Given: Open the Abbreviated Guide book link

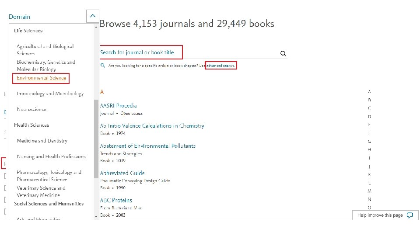Looking at the screenshot, I should tap(122, 173).
